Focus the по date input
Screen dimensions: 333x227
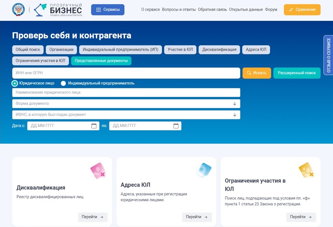pos(145,126)
